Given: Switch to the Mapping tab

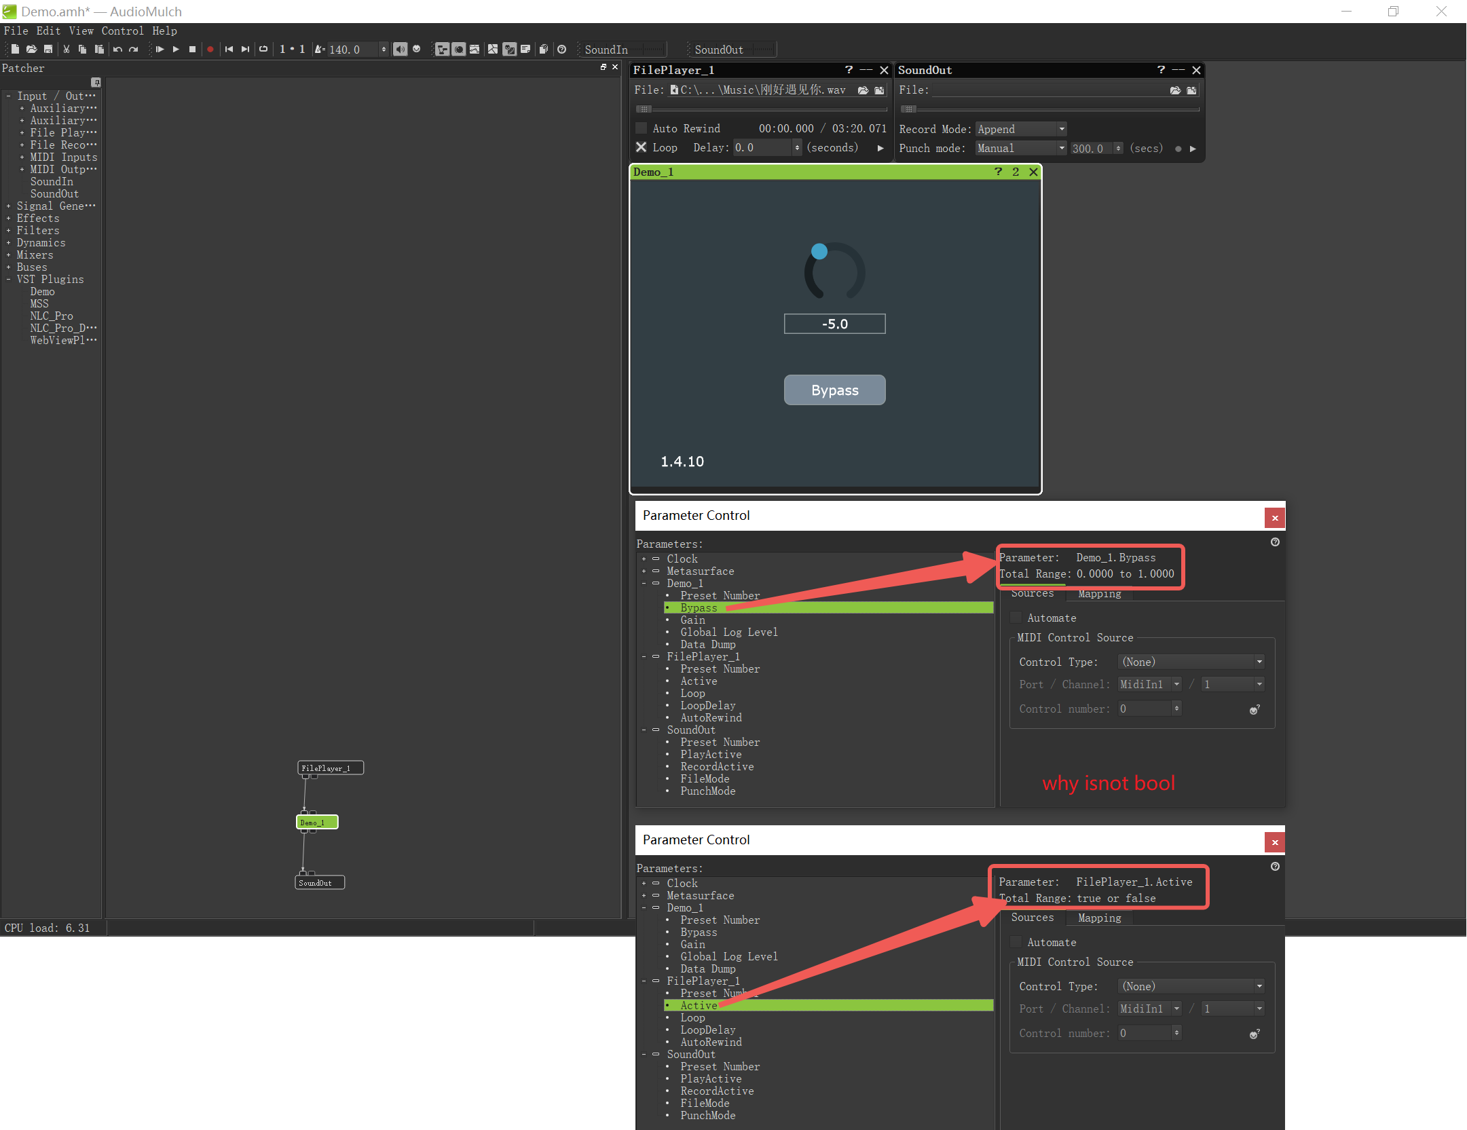Looking at the screenshot, I should tap(1098, 594).
